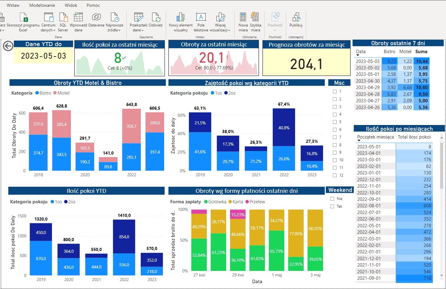Click the Poufność sensitivity icon
Viewport: 446px width, 289px height.
pyautogui.click(x=275, y=17)
